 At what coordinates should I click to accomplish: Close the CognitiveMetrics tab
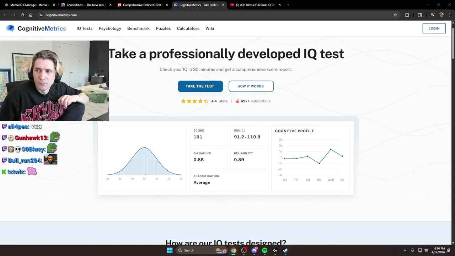(223, 5)
